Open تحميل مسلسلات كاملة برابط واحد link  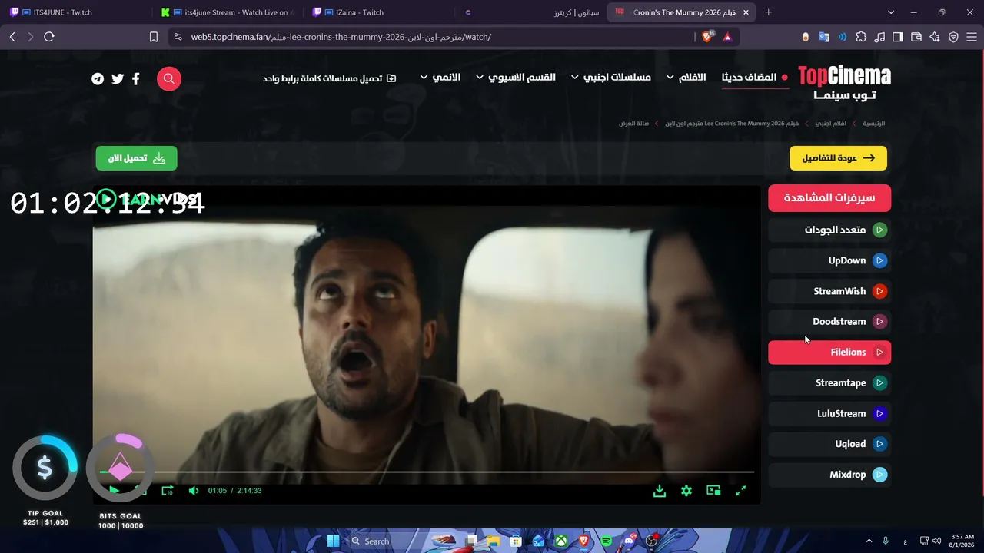click(330, 78)
